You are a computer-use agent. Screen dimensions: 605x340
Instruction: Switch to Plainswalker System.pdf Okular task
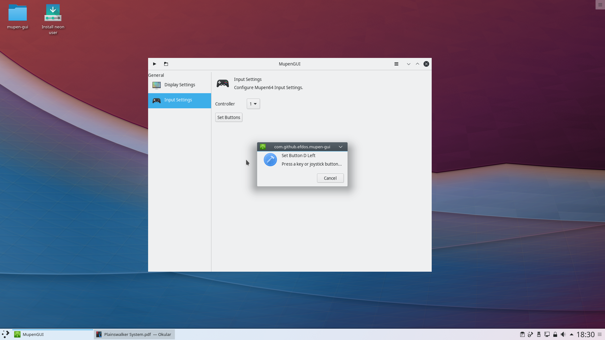134,334
